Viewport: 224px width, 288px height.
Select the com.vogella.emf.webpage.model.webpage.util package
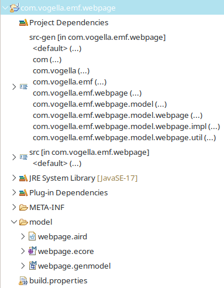pyautogui.click(x=125, y=138)
